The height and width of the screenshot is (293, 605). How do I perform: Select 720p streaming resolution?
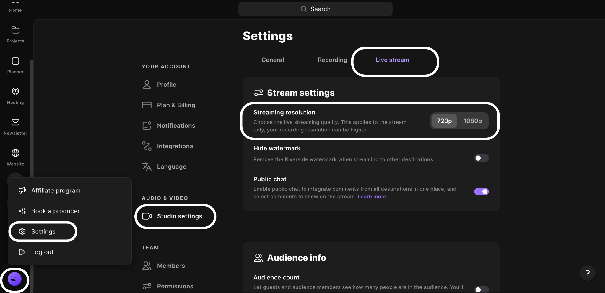[444, 121]
